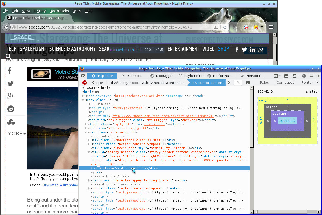
Task: Share via Reddit icon in left sidebar
Action: tap(11, 109)
